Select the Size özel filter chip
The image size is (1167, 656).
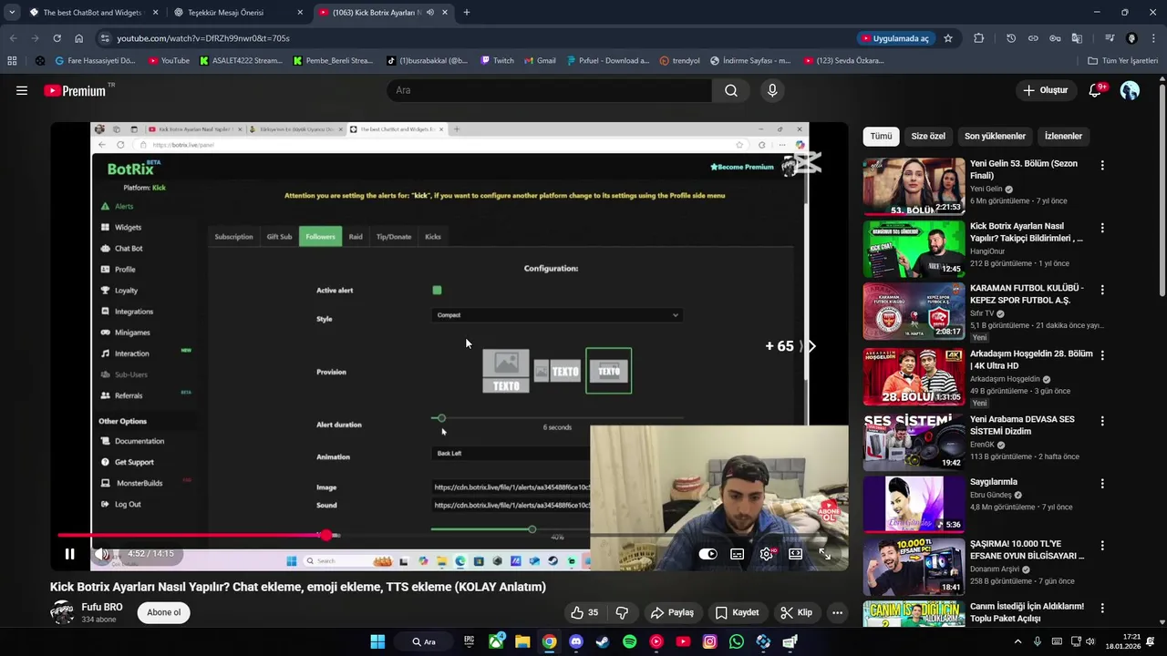928,136
